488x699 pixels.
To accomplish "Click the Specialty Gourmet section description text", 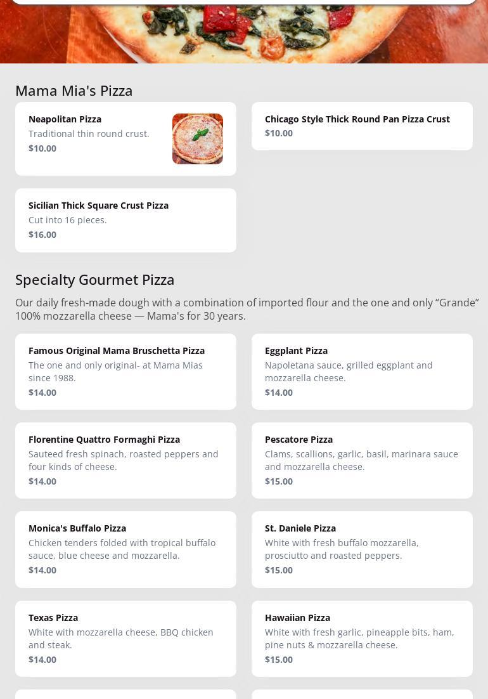I will pos(247,310).
